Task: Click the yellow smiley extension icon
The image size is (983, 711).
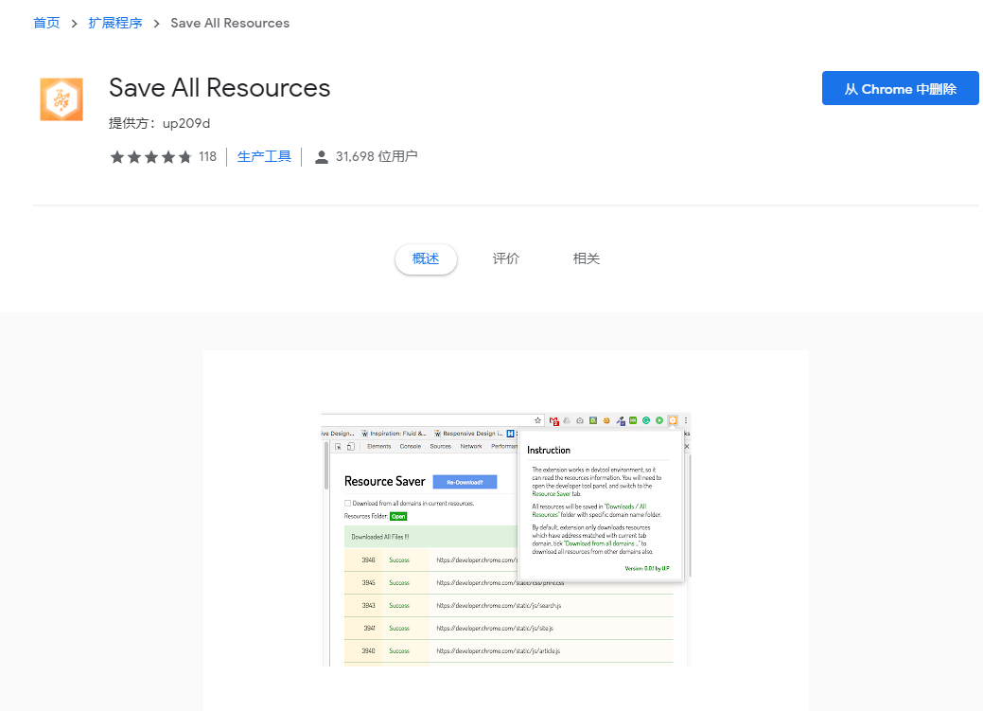Action: coord(606,420)
